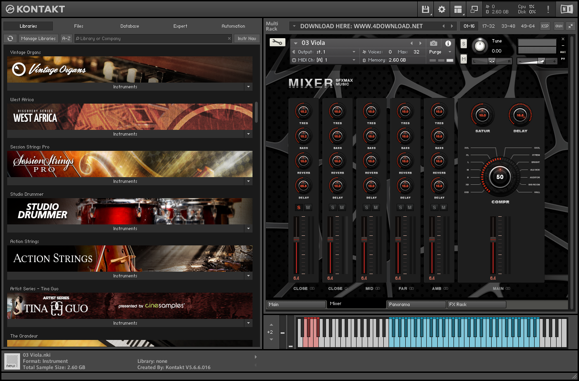Click the previous multi arrow in rack header
This screenshot has height=381, width=579.
tap(443, 26)
